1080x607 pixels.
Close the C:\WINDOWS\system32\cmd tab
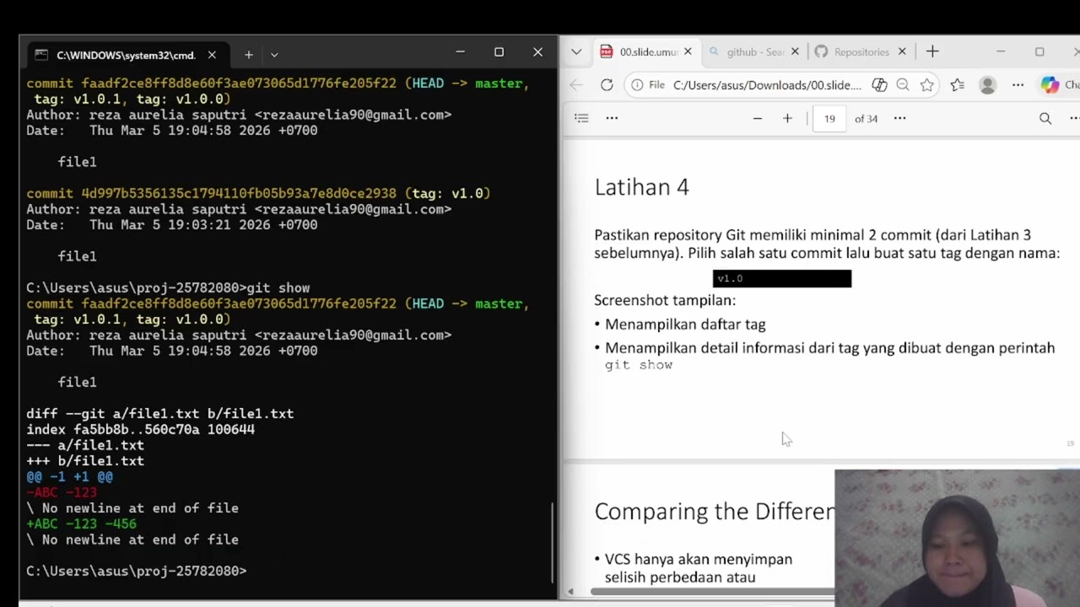pos(212,55)
